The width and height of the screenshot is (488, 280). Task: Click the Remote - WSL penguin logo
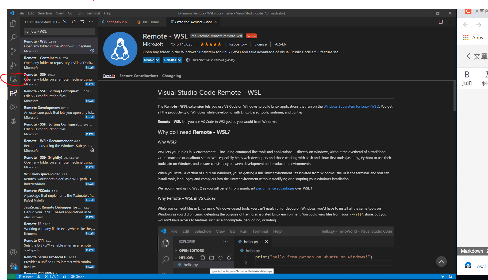tap(120, 49)
